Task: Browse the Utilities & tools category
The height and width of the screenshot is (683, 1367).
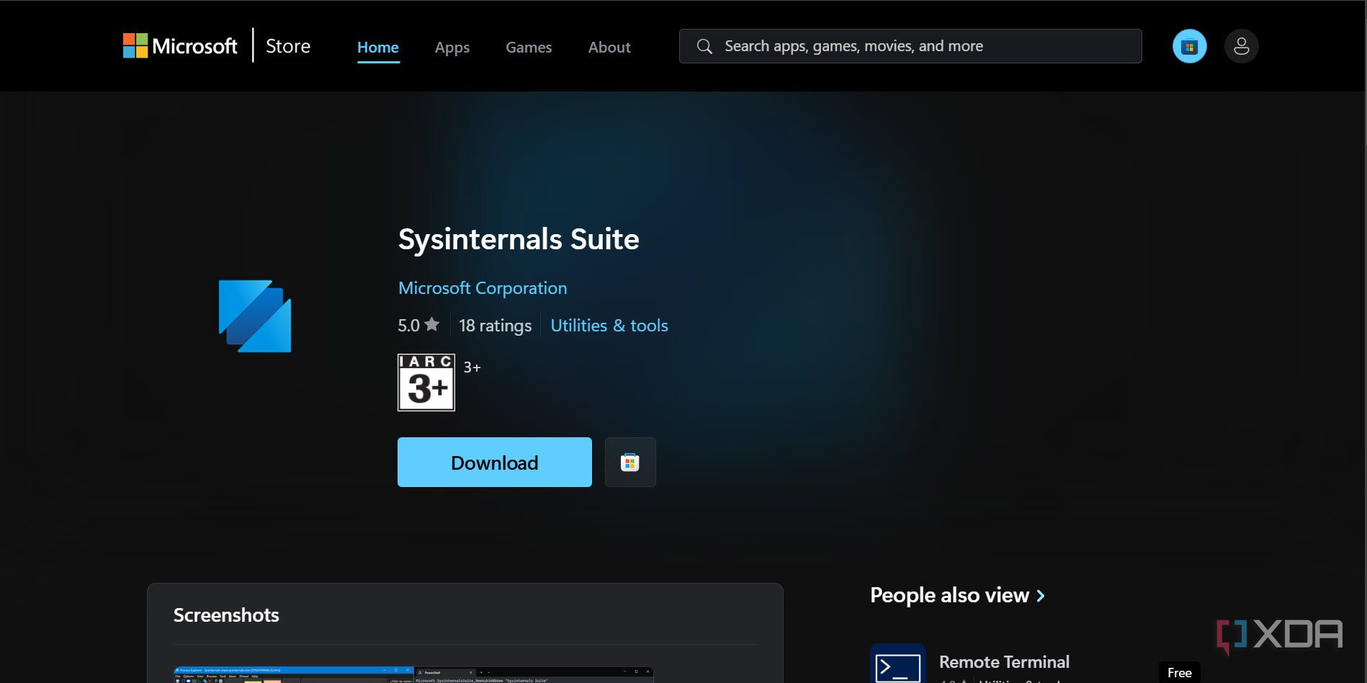Action: click(609, 325)
